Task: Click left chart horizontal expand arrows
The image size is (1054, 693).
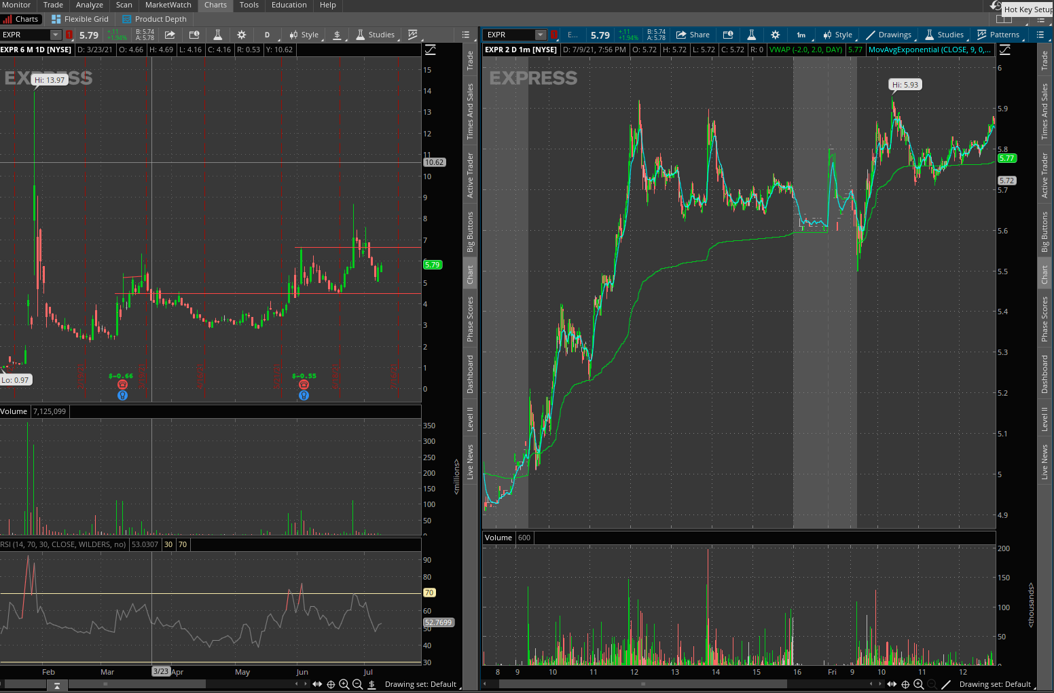Action: tap(317, 684)
